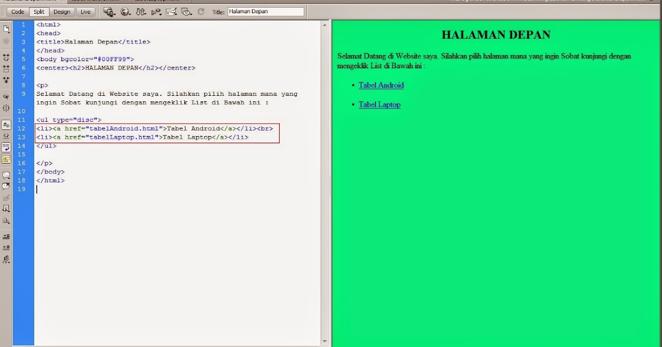Image resolution: width=662 pixels, height=347 pixels.
Task: Refresh Design View with the refresh icon
Action: pos(200,11)
